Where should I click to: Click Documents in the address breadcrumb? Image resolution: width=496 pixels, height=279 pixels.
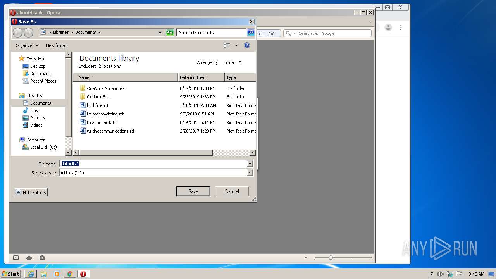[x=86, y=33]
